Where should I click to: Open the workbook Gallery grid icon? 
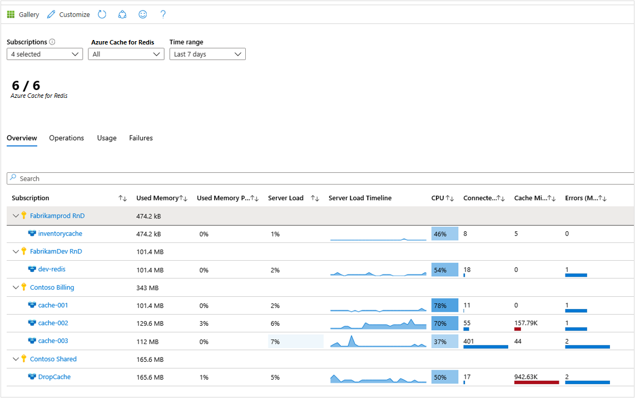10,14
